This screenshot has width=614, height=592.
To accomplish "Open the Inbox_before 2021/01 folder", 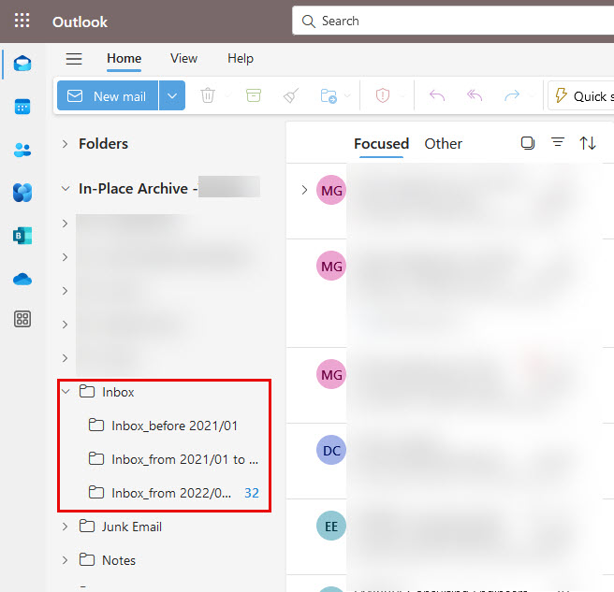I will 174,426.
